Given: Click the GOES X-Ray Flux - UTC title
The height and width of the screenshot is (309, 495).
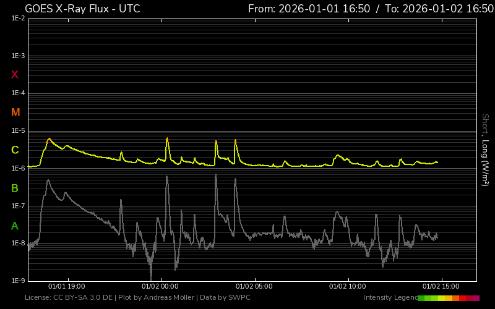Looking at the screenshot, I should (x=82, y=9).
